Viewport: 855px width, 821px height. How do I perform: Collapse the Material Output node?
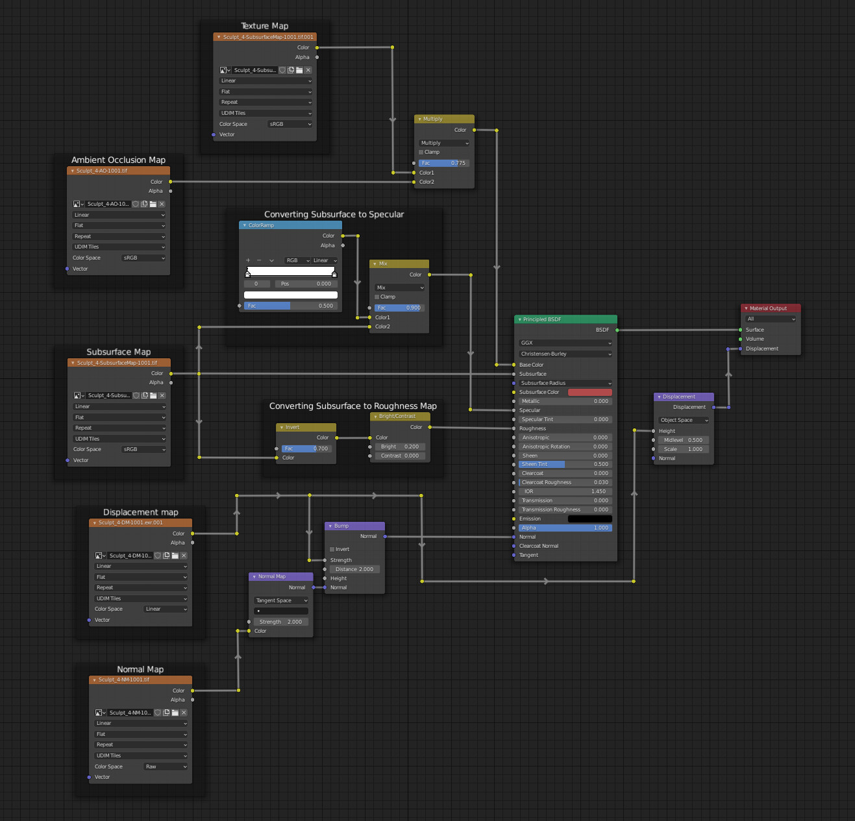point(747,308)
